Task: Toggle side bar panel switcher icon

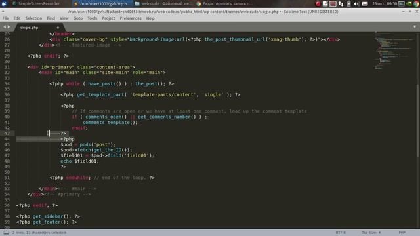Action: coord(6,233)
